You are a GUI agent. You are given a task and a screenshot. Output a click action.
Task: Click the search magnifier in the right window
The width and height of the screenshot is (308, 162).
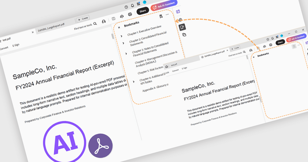pos(244,52)
